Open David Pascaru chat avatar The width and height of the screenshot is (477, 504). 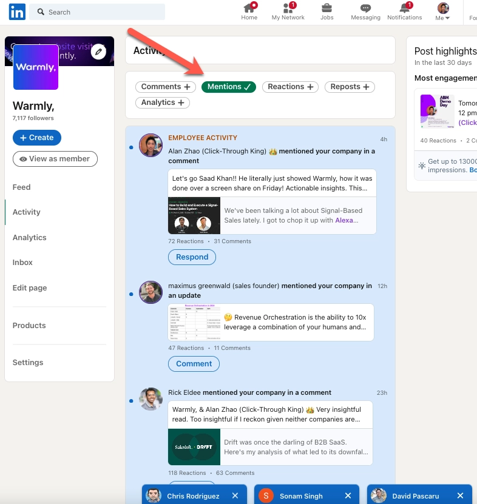pos(379,496)
